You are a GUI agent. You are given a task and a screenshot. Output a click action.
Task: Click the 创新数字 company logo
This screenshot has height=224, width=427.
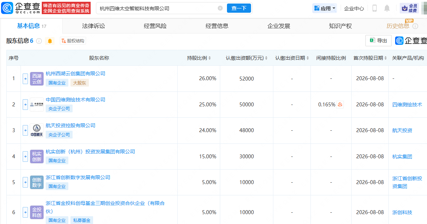37,182
